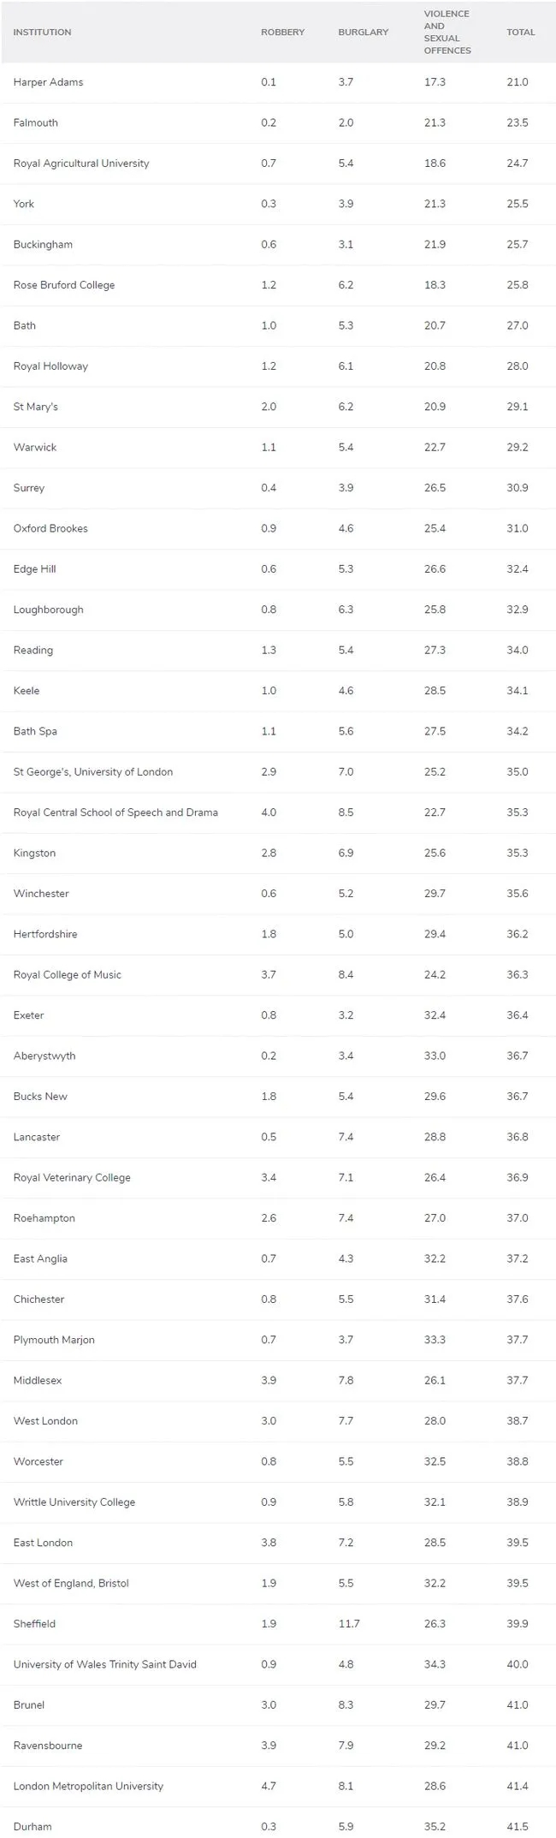Click the Oxford Brookes institution name
The height and width of the screenshot is (1838, 556).
pyautogui.click(x=50, y=528)
